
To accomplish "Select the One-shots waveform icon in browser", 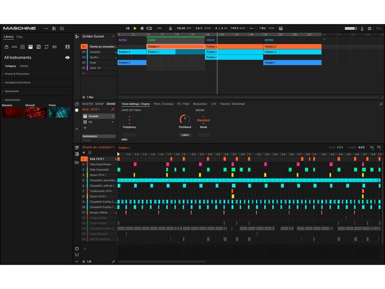I will pos(55,47).
